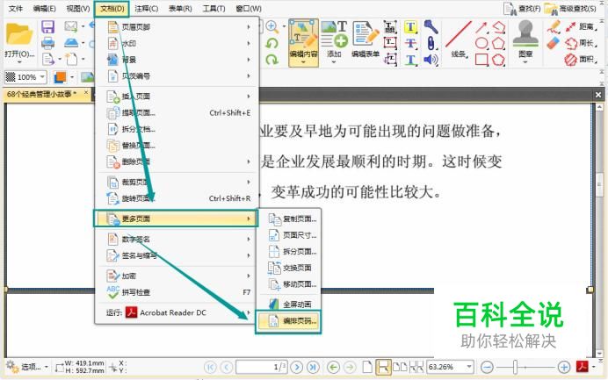Screen dimensions: 608x380
Task: Open the 选项... dropdown in status bar
Action: click(28, 367)
